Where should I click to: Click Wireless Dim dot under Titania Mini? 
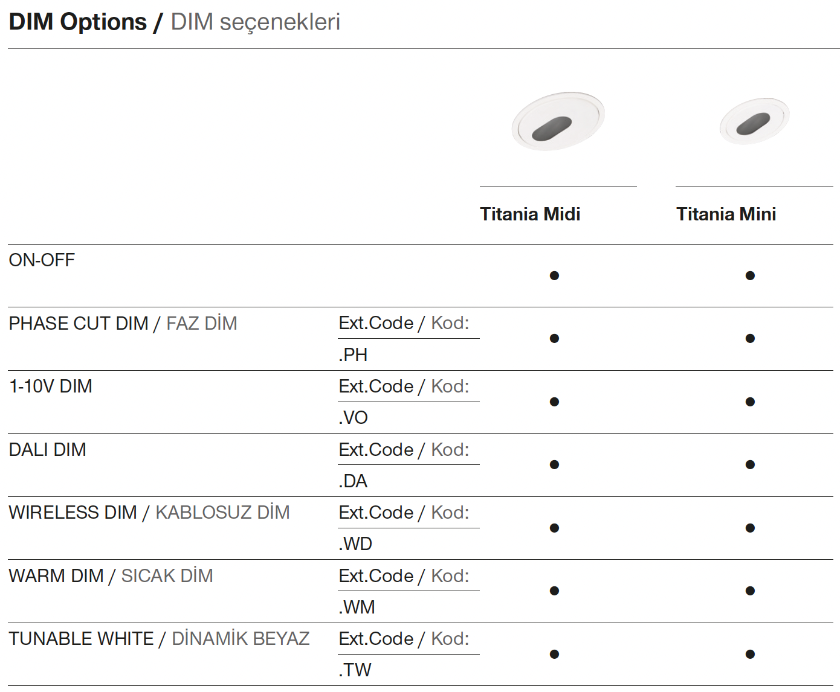pyautogui.click(x=750, y=528)
